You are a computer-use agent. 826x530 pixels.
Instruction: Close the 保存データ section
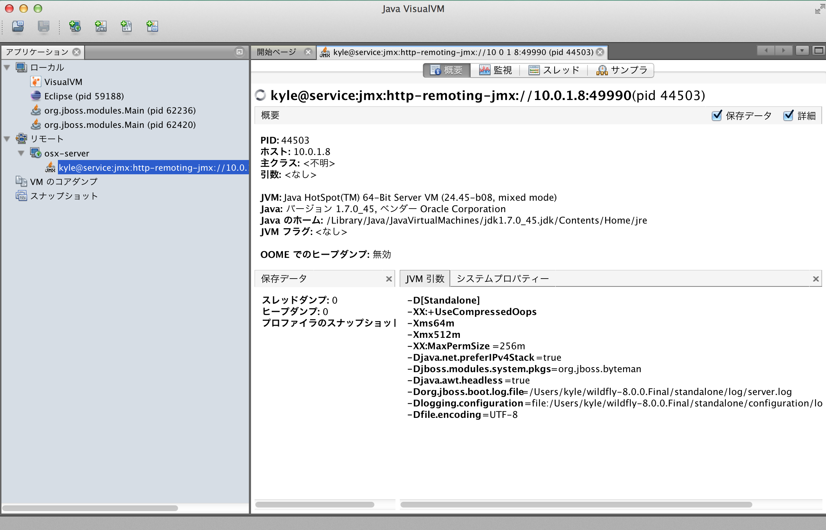pyautogui.click(x=389, y=279)
